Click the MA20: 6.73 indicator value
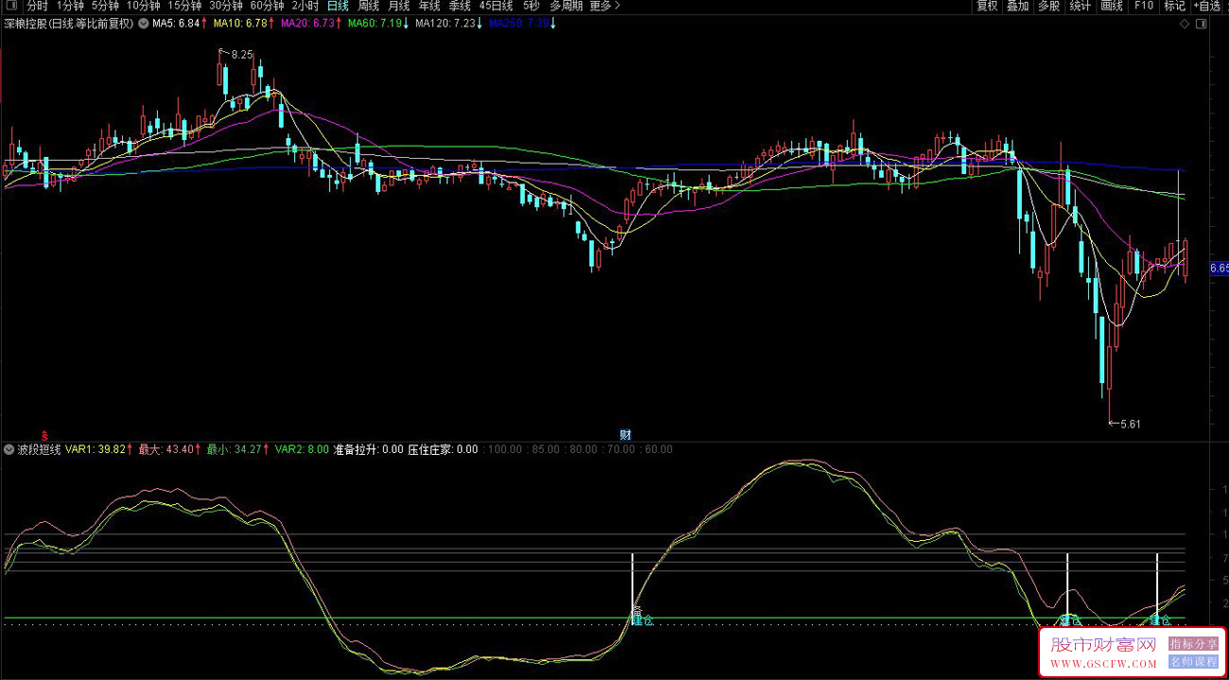Viewport: 1229px width, 680px height. [308, 24]
